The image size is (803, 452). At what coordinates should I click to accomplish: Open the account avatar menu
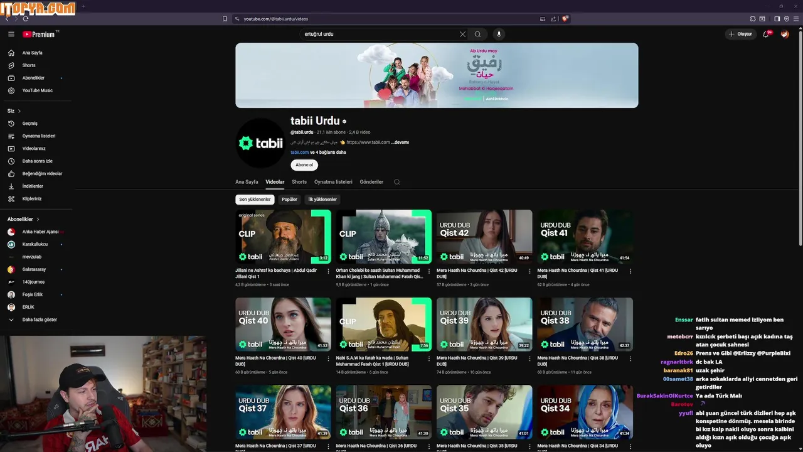(785, 34)
